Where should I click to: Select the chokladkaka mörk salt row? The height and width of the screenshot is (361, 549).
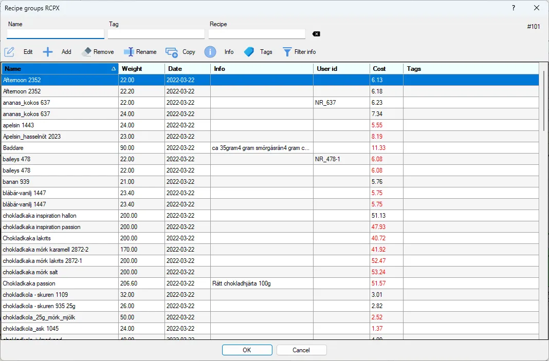tap(270, 272)
